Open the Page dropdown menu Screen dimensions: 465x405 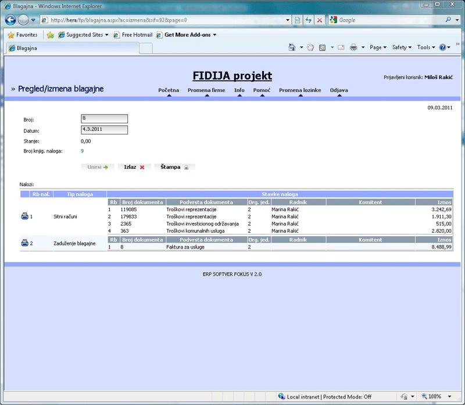378,47
